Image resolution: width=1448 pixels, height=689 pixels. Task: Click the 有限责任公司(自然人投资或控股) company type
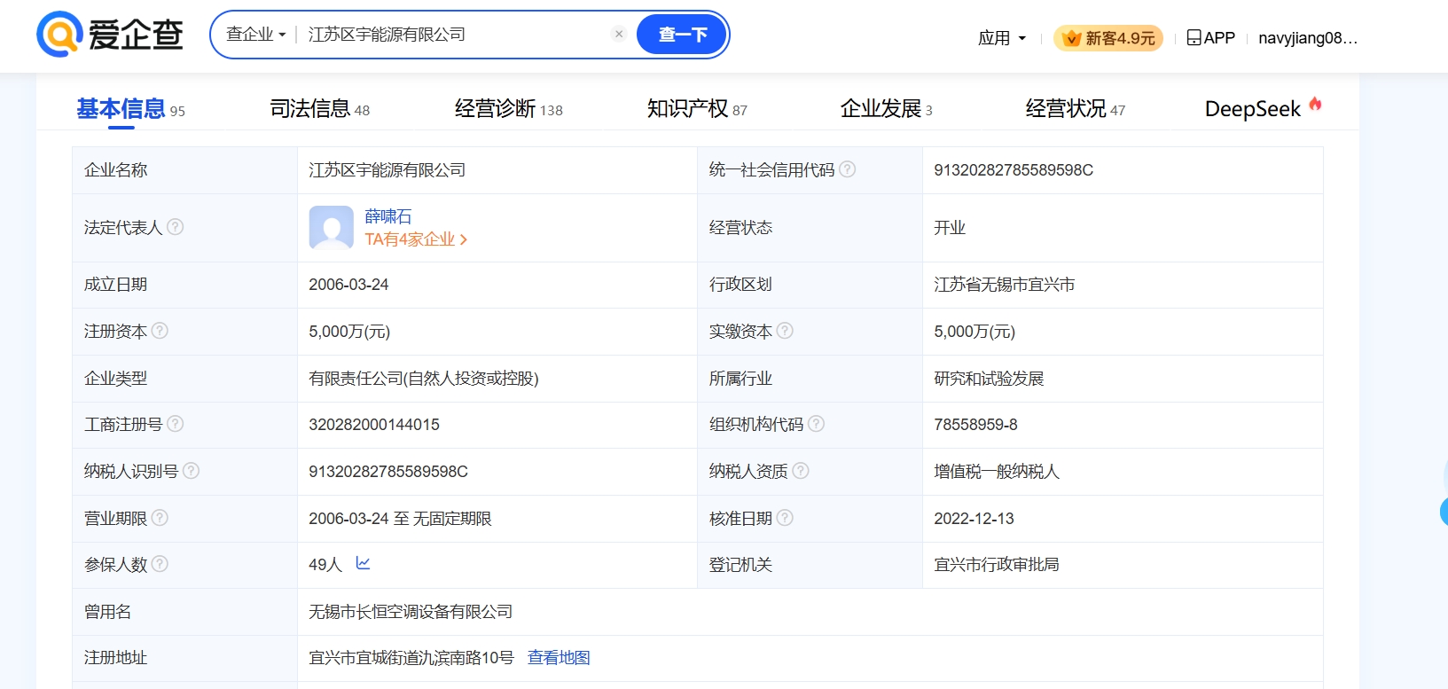pos(424,379)
